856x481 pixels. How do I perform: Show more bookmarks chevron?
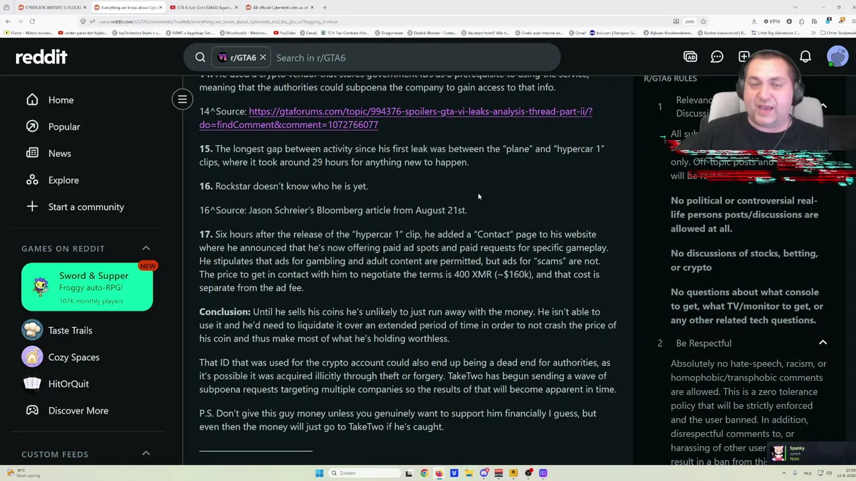point(814,33)
